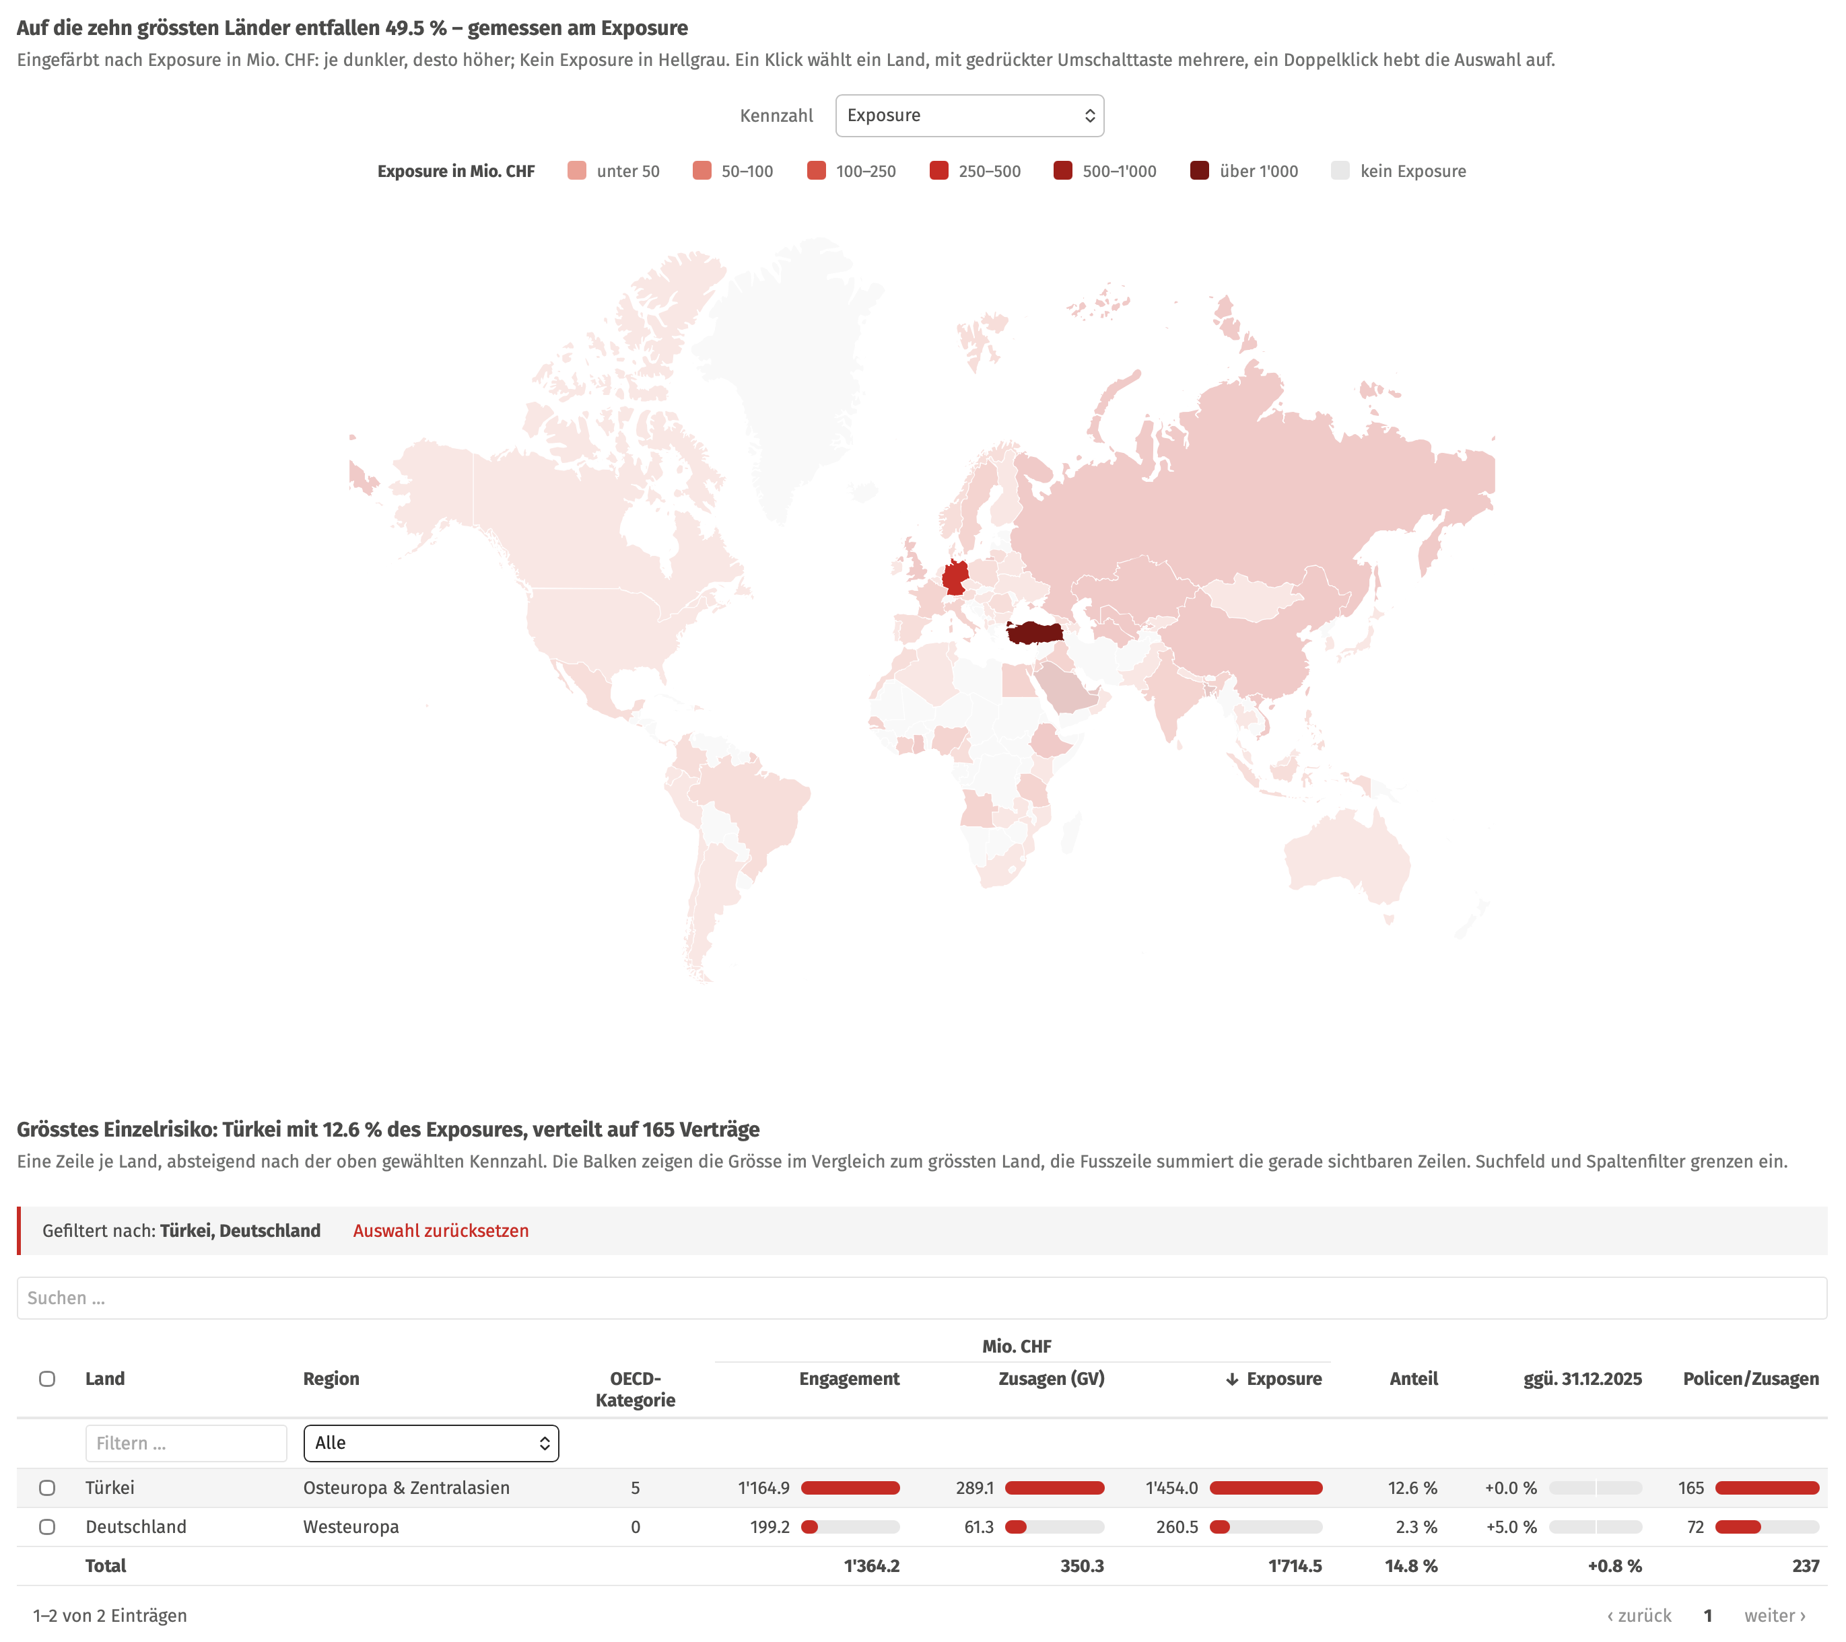The width and height of the screenshot is (1846, 1642).
Task: Click the 'unter 50' legend color swatch
Action: (x=576, y=171)
